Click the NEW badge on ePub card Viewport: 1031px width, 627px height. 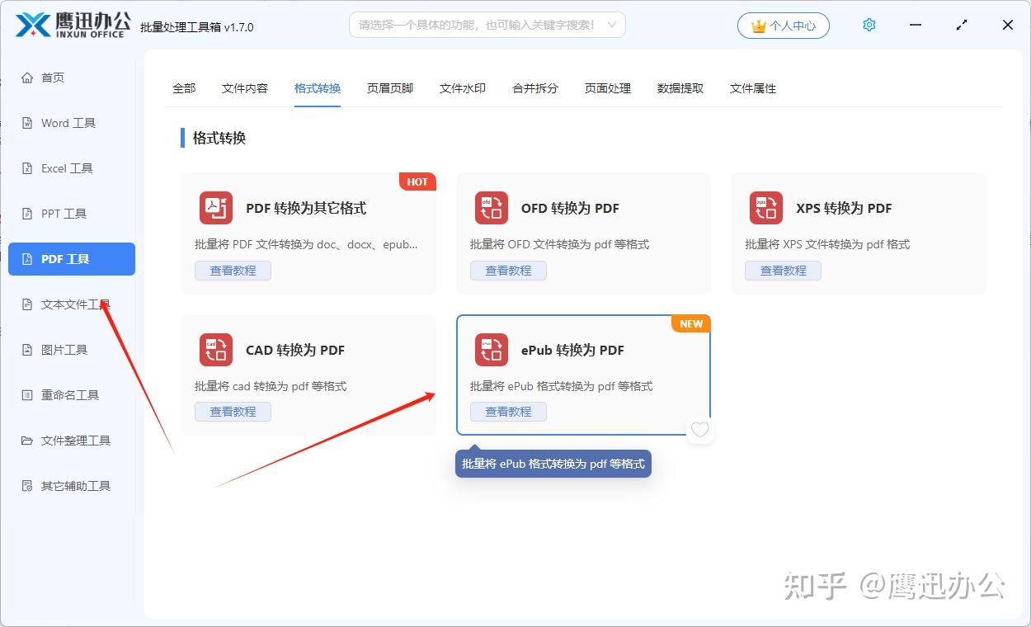(x=691, y=323)
